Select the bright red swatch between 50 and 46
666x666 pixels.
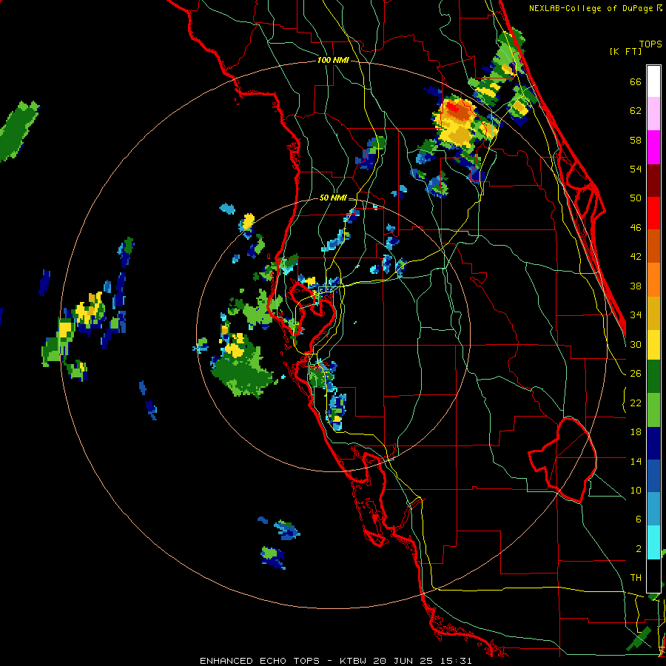pos(653,213)
